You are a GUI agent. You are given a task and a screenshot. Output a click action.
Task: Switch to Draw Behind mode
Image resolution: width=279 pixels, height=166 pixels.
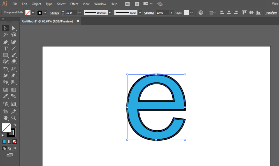9,148
